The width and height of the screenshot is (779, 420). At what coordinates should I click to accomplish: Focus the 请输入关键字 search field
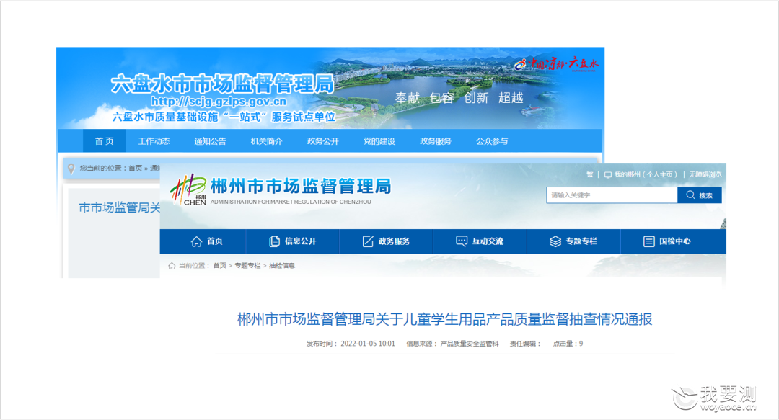[612, 195]
